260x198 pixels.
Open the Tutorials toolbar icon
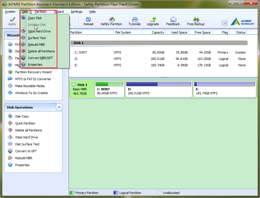135,19
